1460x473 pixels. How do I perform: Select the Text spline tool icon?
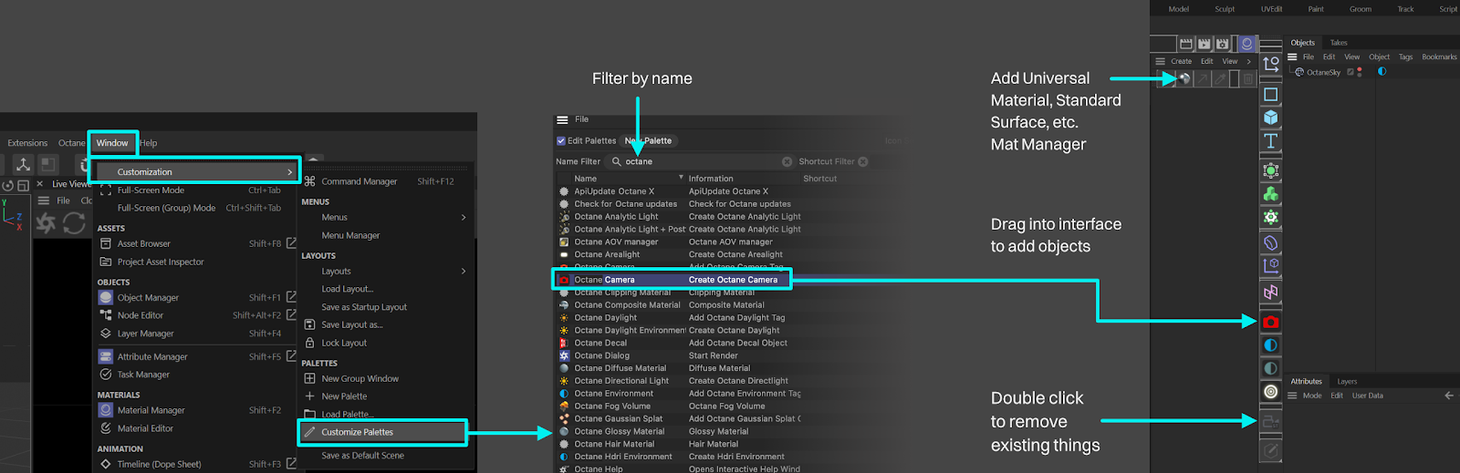pos(1270,140)
